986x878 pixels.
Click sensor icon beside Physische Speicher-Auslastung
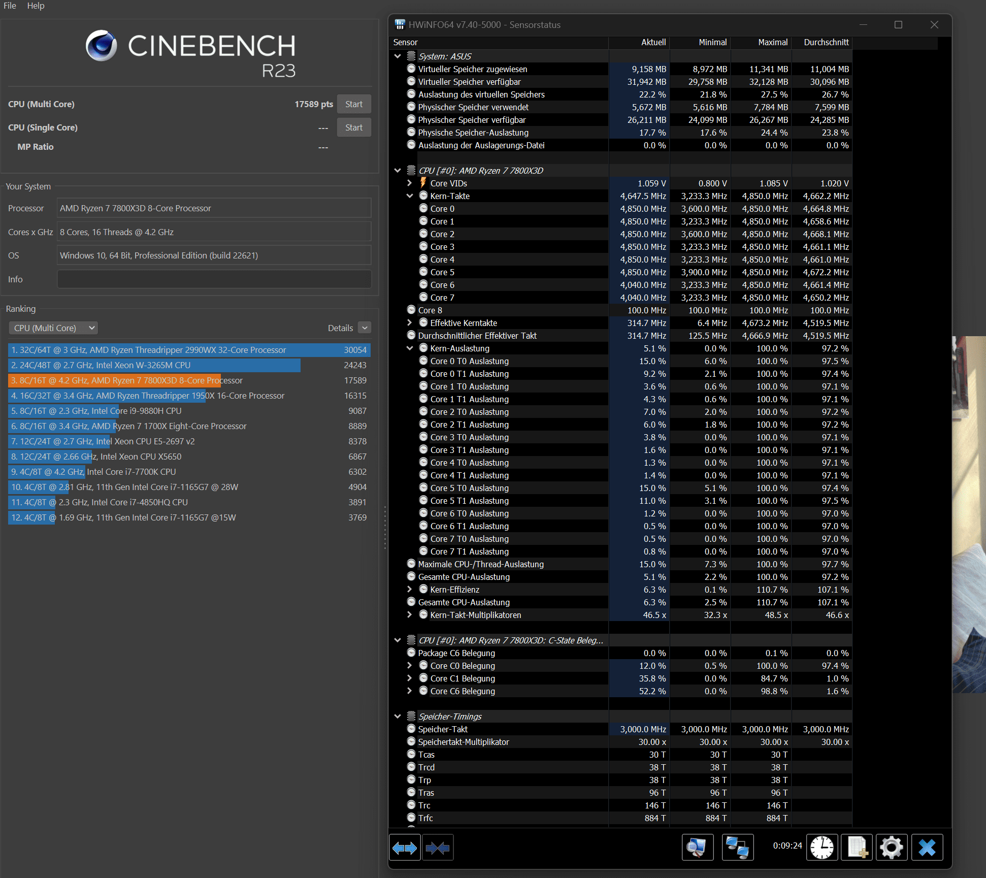(411, 132)
